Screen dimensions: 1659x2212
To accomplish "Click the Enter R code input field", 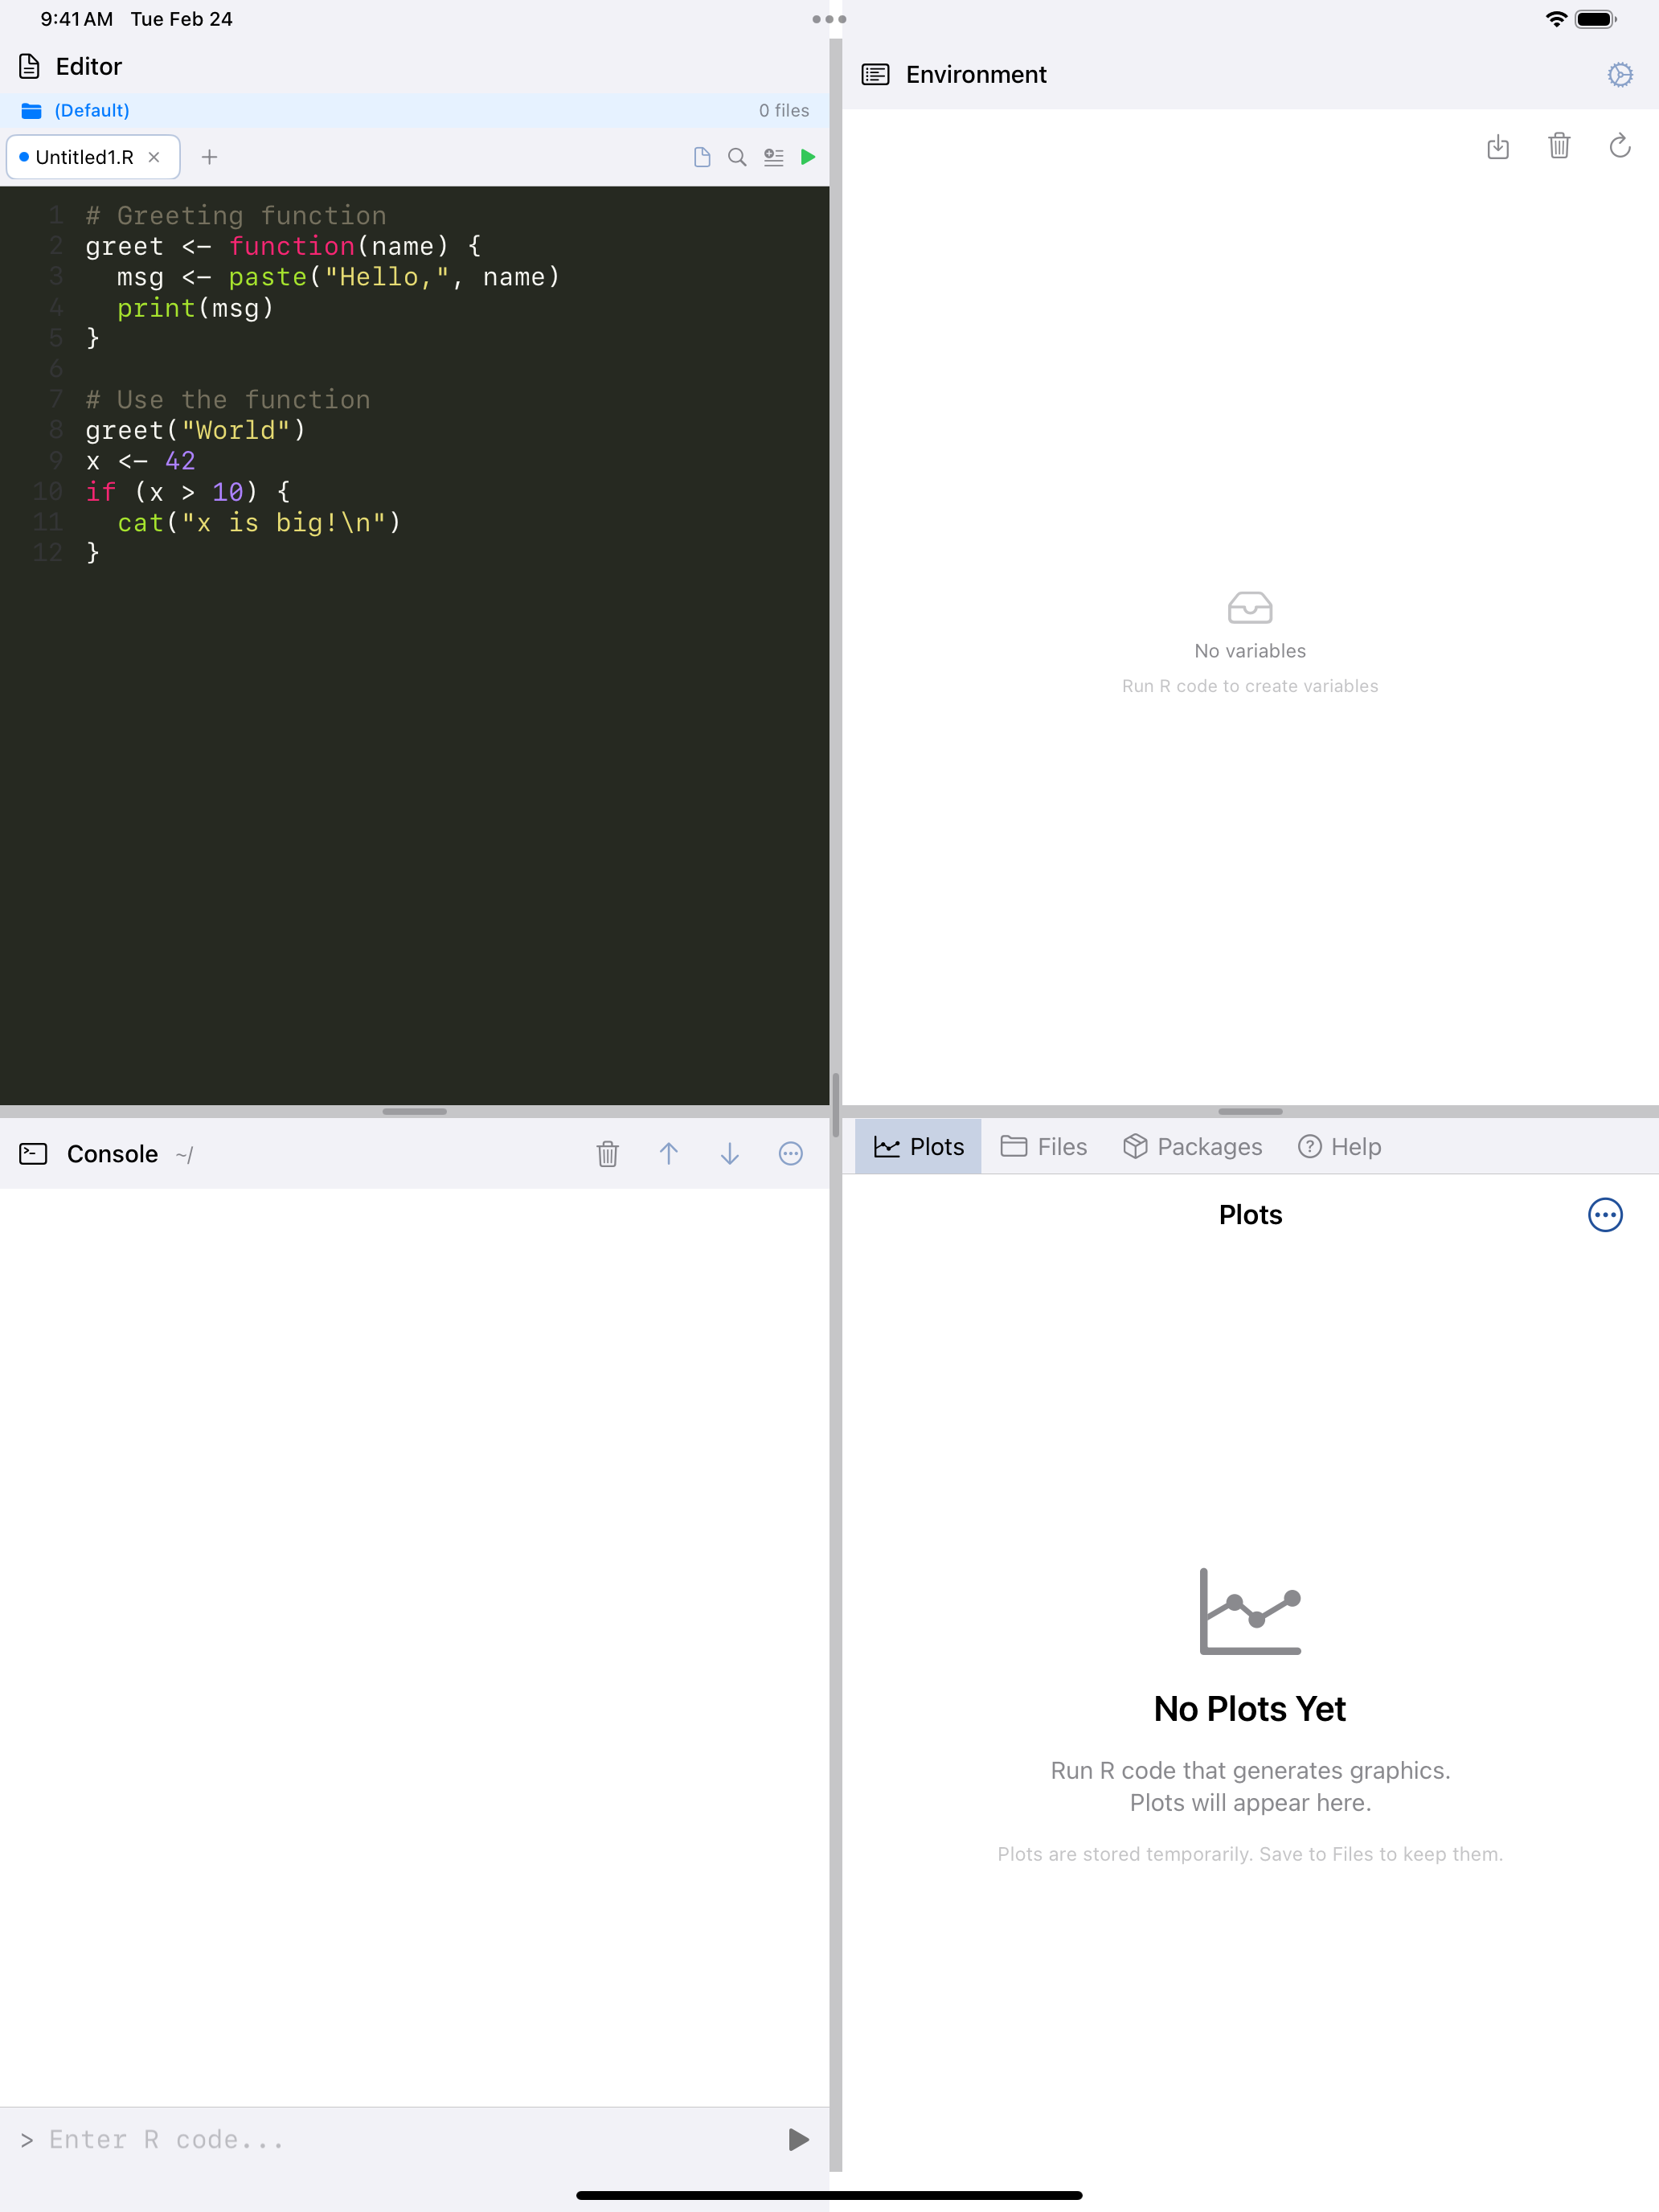I will (300, 2139).
